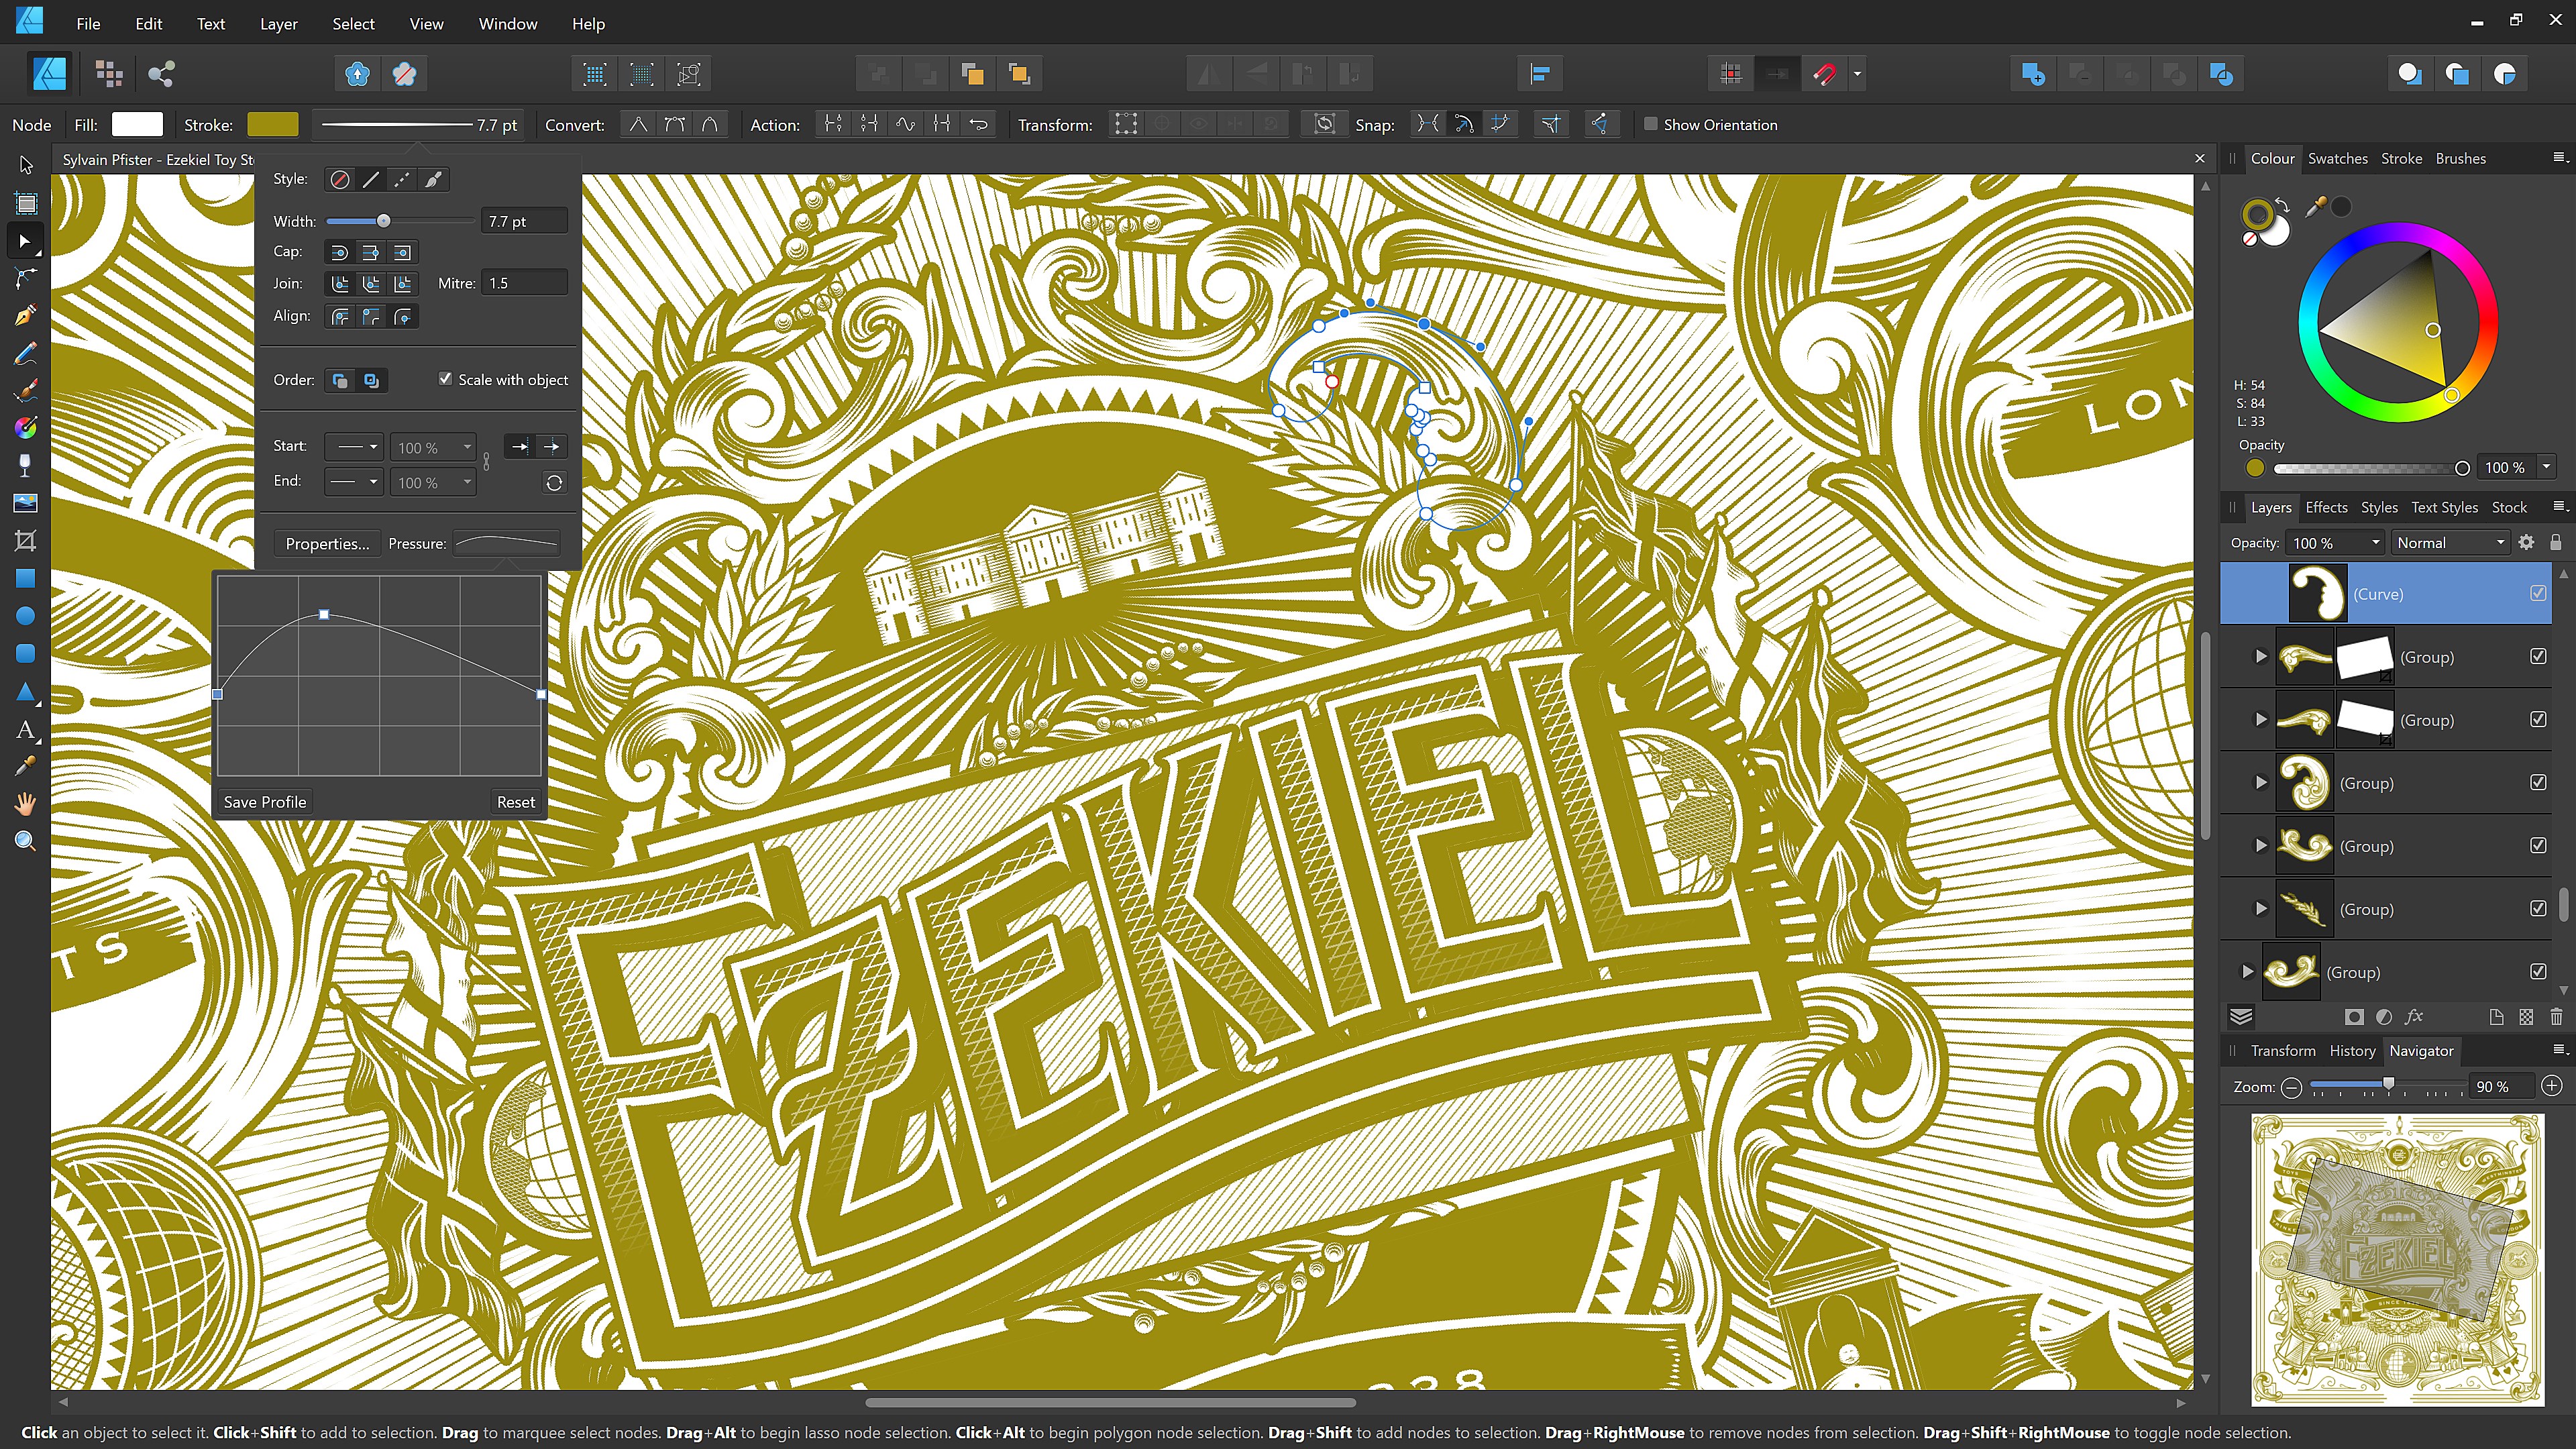Click the Save Profile button
Viewport: 2576px width, 1449px height.
(x=264, y=802)
